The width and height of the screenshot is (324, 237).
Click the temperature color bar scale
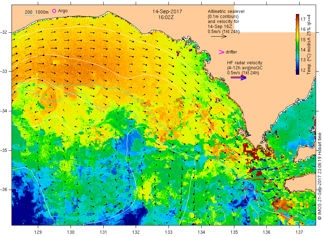pos(298,44)
